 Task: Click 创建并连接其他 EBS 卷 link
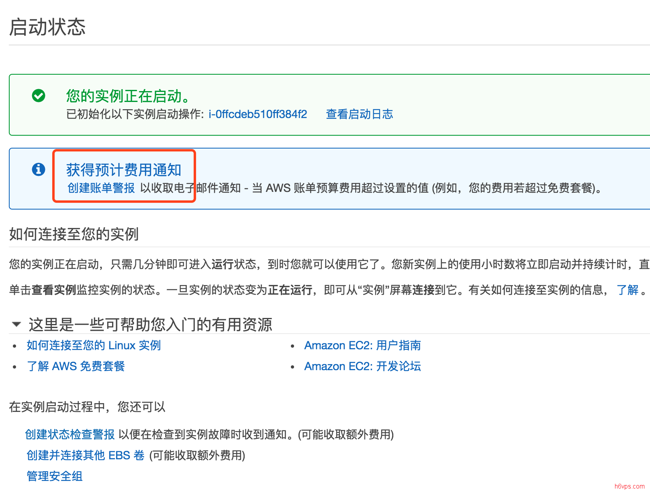[85, 455]
